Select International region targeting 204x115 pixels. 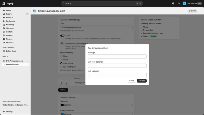pyautogui.click(x=61, y=63)
